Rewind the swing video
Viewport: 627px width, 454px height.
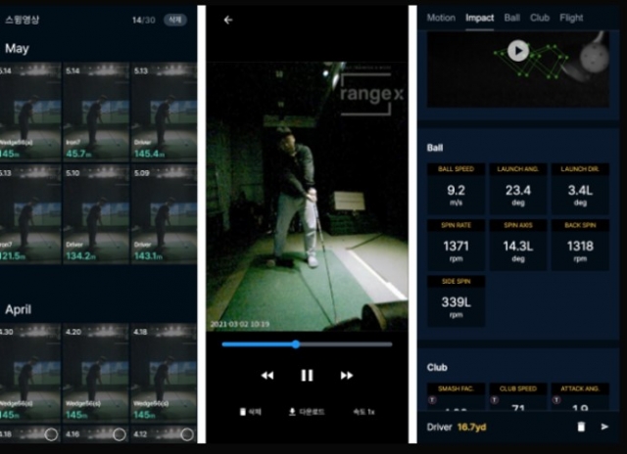[x=267, y=376]
